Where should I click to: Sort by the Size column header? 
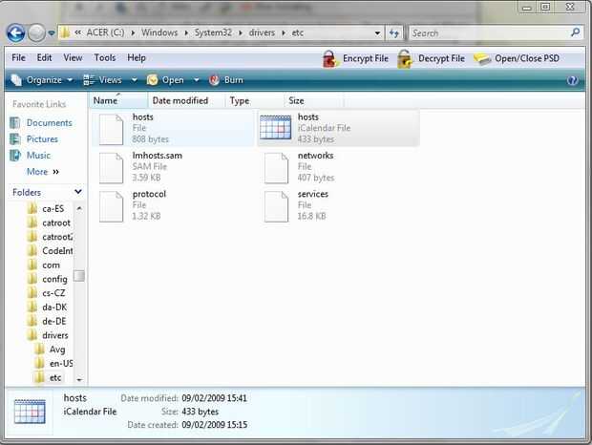[313, 101]
